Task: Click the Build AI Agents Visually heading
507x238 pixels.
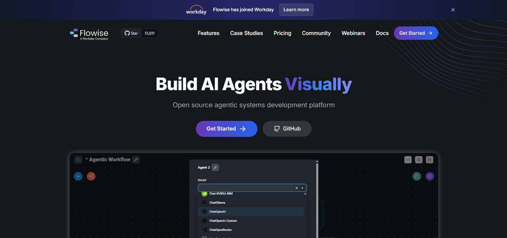Action: point(253,85)
